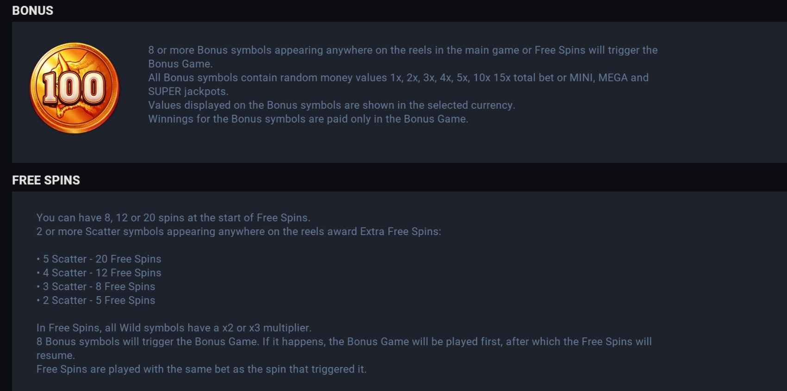
Task: Click the gold 100 bonus coin symbol
Action: pyautogui.click(x=75, y=88)
